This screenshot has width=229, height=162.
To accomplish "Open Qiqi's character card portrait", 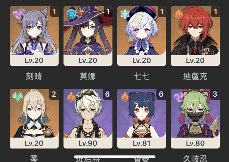I will [141, 36].
